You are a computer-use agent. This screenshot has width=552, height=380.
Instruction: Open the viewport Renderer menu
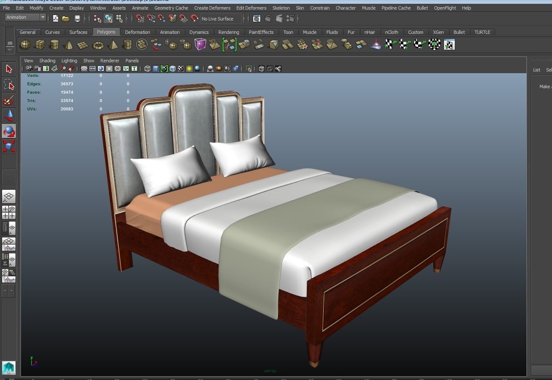110,61
